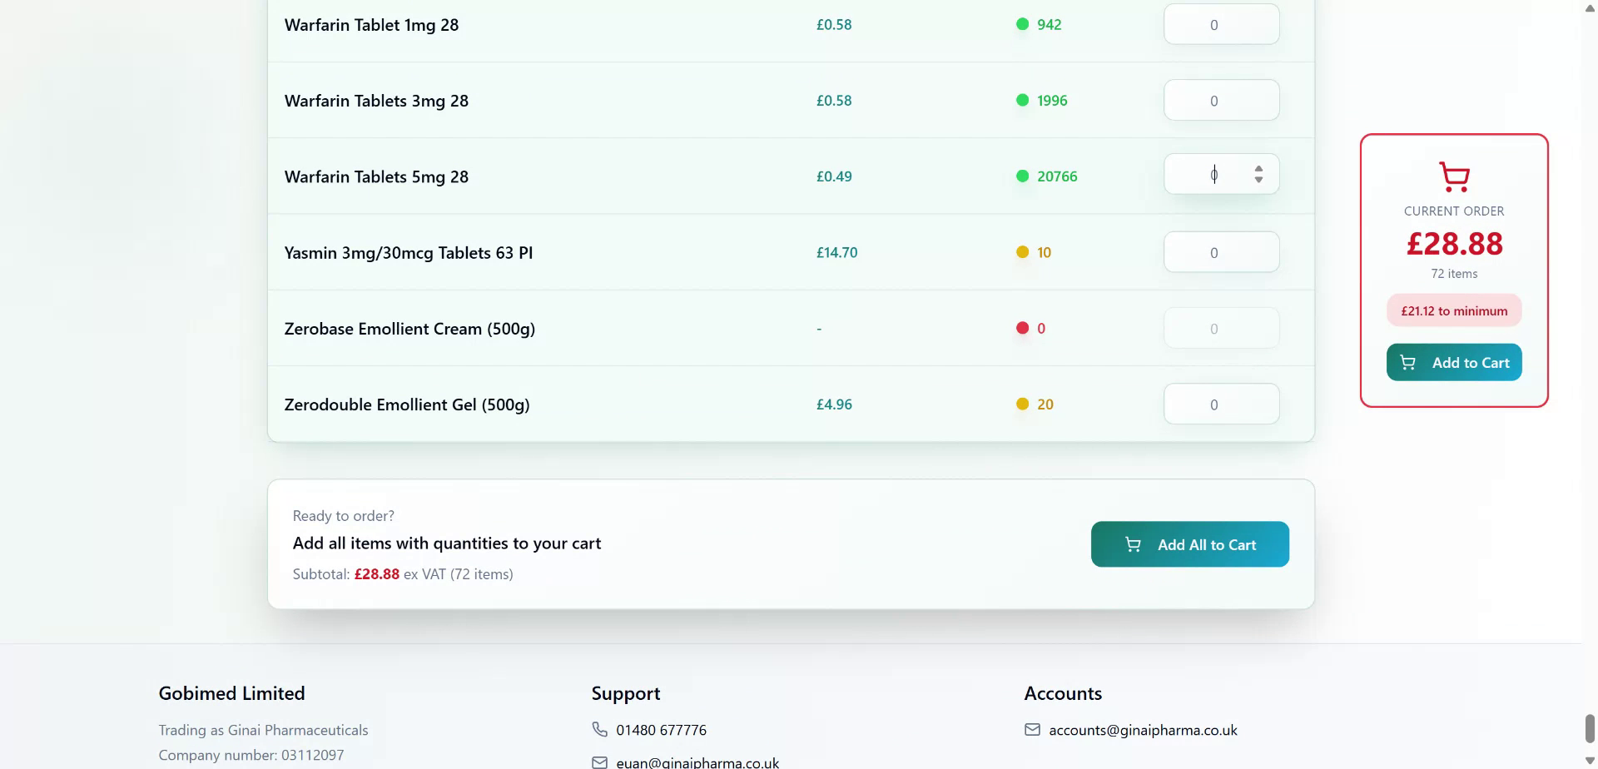This screenshot has height=769, width=1598.
Task: Click the quantity field for Zerodouble Emollient Gel
Action: pos(1220,404)
